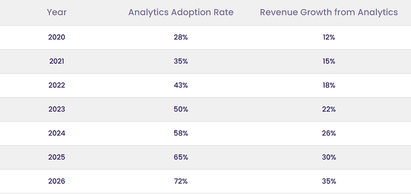Click the 72% adoption rate cell
This screenshot has height=194, width=411.
(181, 181)
